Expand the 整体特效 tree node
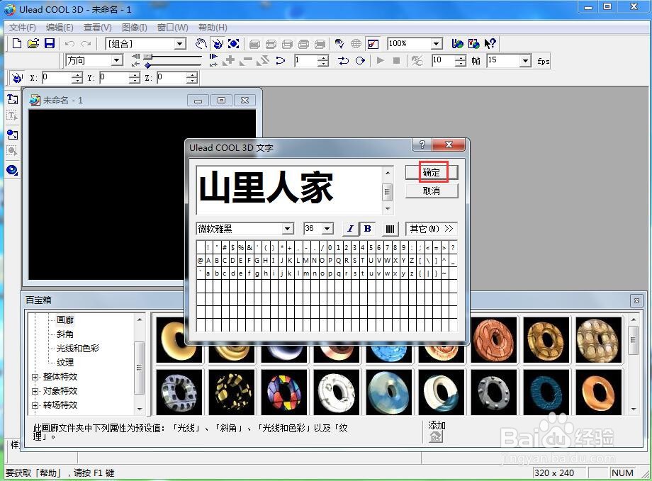The image size is (652, 481). point(35,377)
